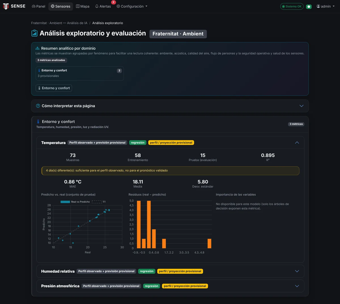Click the 3 métricas section badge
This screenshot has height=304, width=340.
296,124
